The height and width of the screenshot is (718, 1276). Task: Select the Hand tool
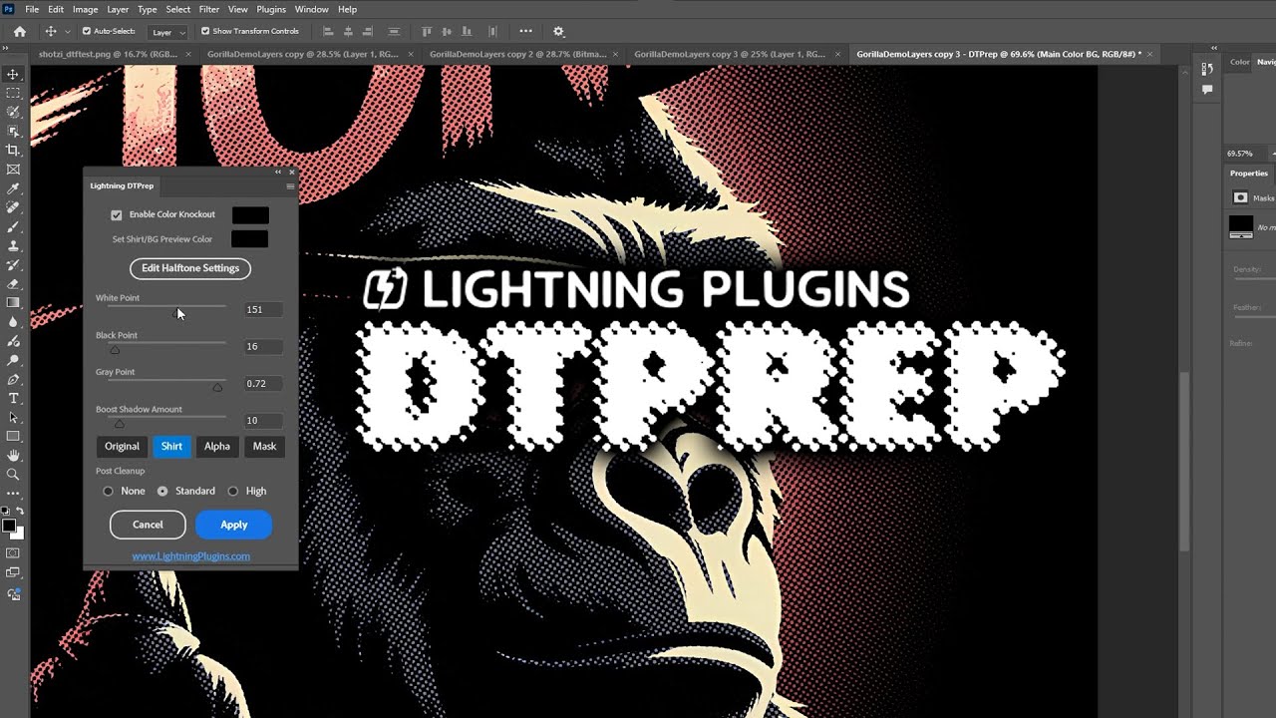[x=13, y=456]
